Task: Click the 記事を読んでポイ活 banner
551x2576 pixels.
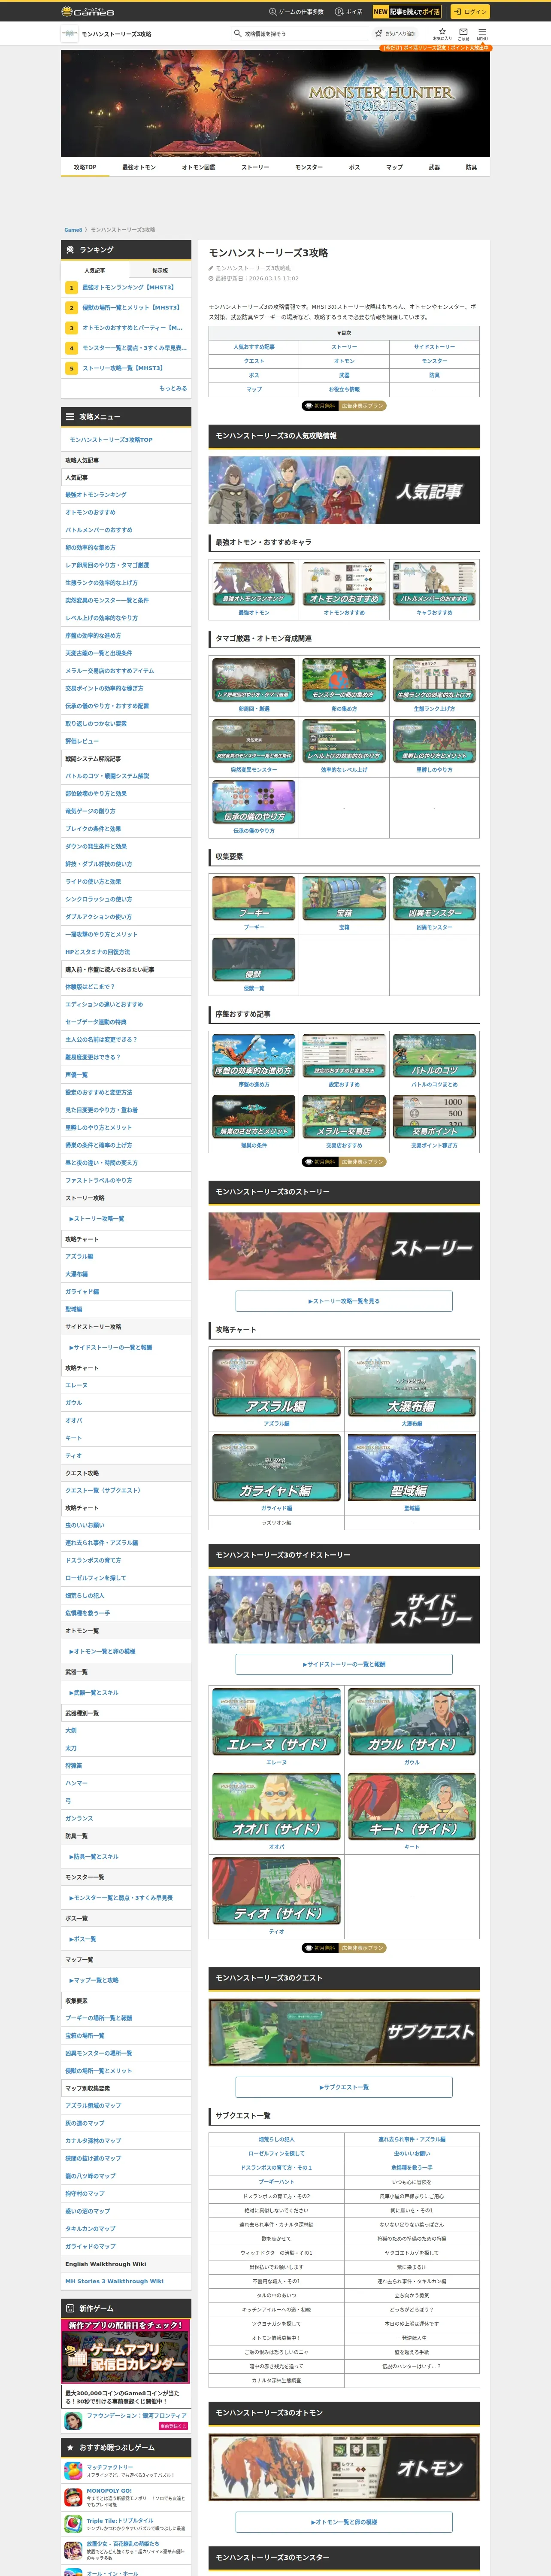Action: click(x=407, y=12)
